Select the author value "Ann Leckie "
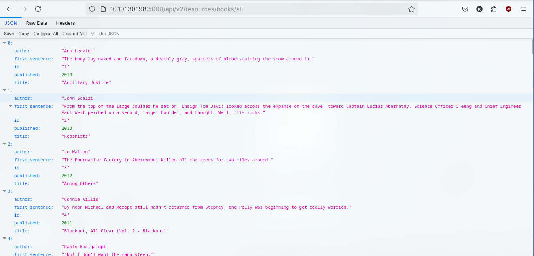Image resolution: width=534 pixels, height=256 pixels. [79, 51]
